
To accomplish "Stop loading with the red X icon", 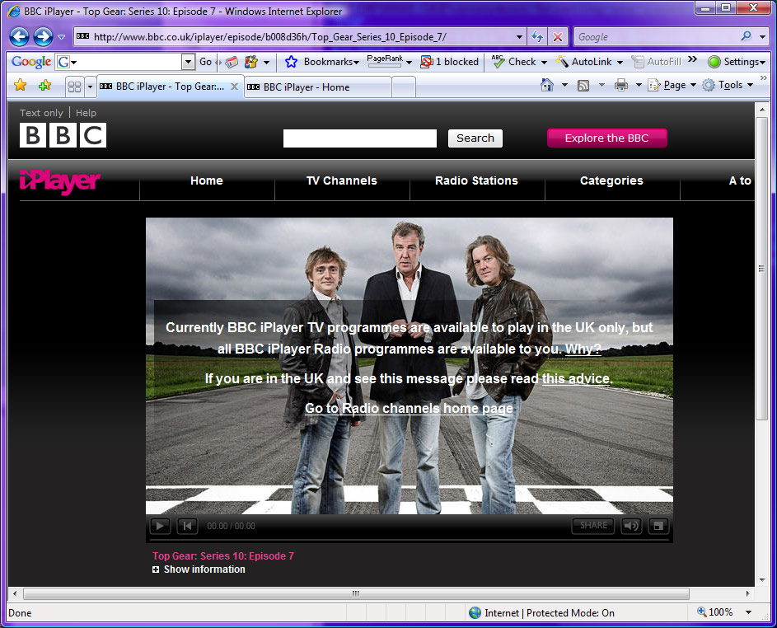I will (x=558, y=37).
